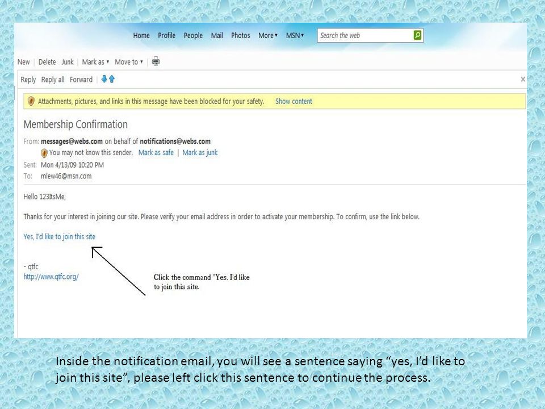Go to previous message with blue up arrow
This screenshot has width=545, height=409.
coord(112,79)
